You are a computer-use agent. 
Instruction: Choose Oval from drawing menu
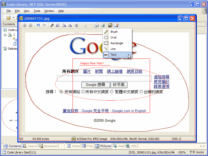tap(117, 37)
